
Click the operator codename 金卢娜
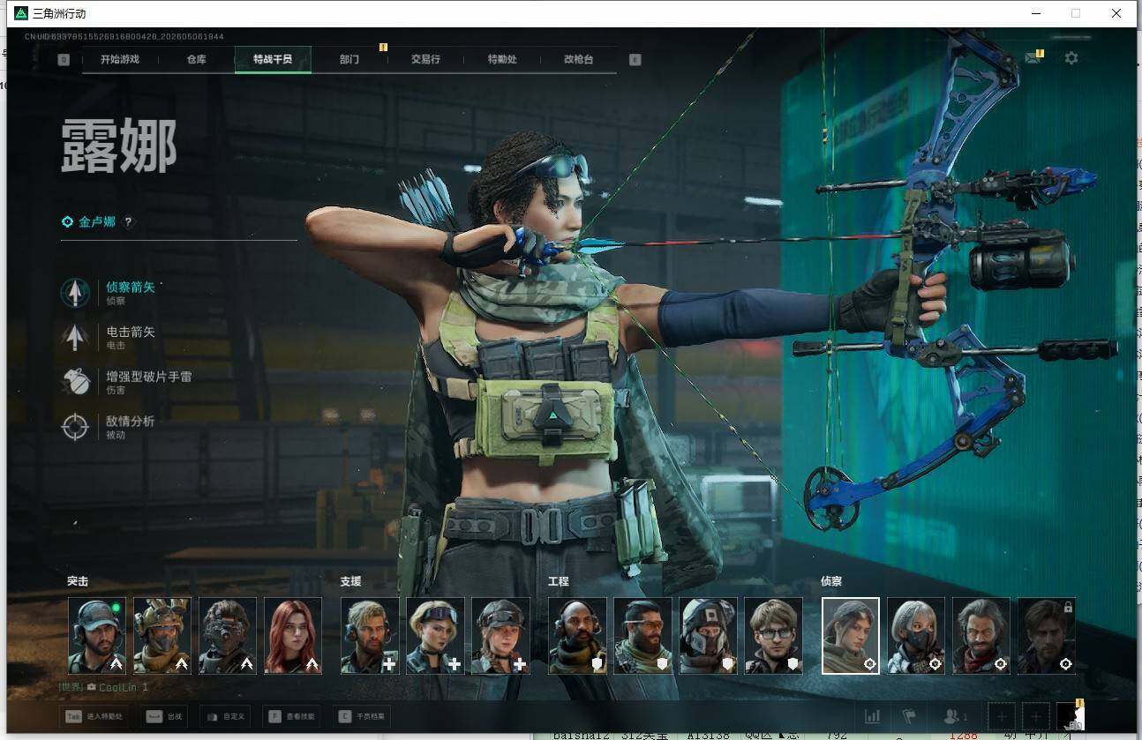tap(97, 222)
